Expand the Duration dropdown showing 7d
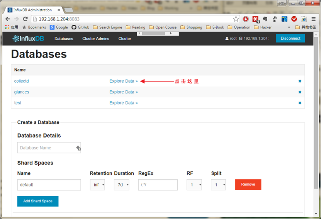The height and width of the screenshot is (219, 321). click(121, 185)
